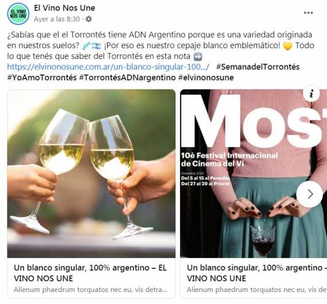Click first card title 'Un blanco singular'

(90, 273)
